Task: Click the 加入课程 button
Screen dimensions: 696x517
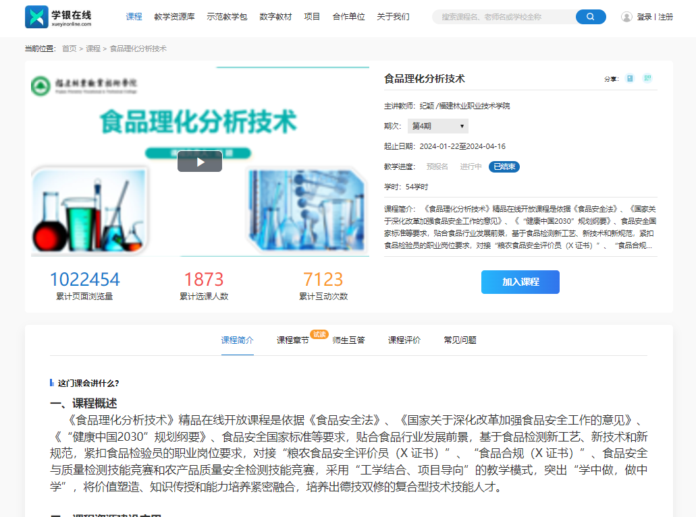Action: coord(520,282)
